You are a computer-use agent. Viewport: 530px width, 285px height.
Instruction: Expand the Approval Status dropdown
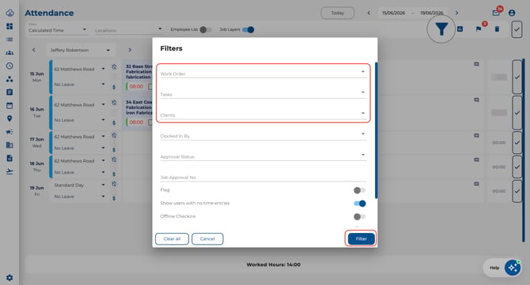tap(263, 156)
